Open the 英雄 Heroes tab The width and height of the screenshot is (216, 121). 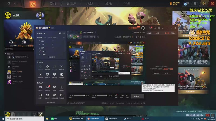click(53, 3)
